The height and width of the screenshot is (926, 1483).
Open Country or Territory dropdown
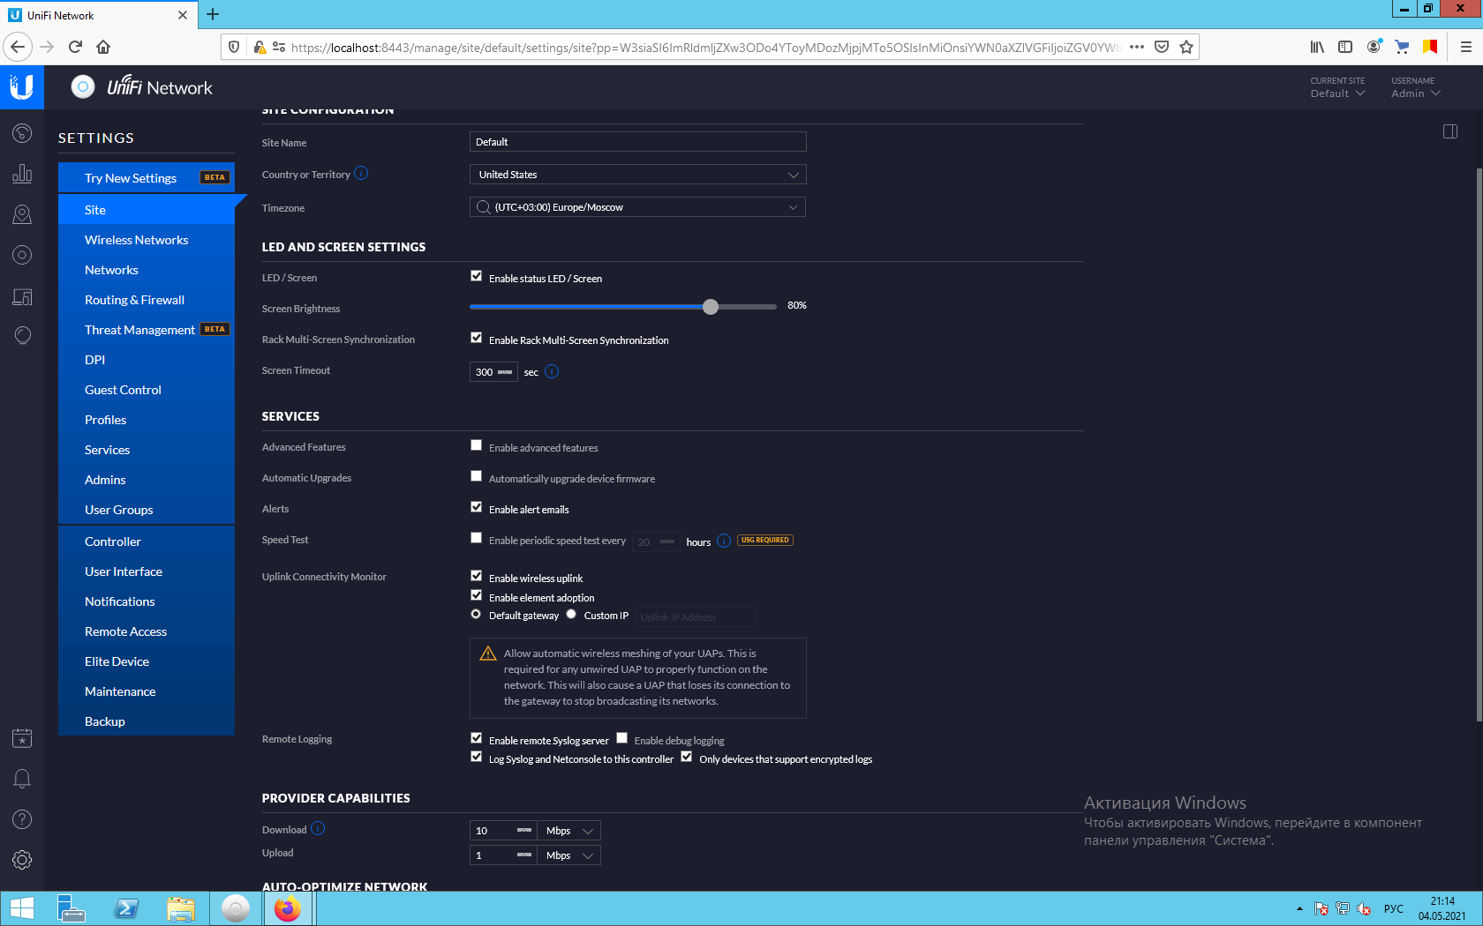click(637, 175)
